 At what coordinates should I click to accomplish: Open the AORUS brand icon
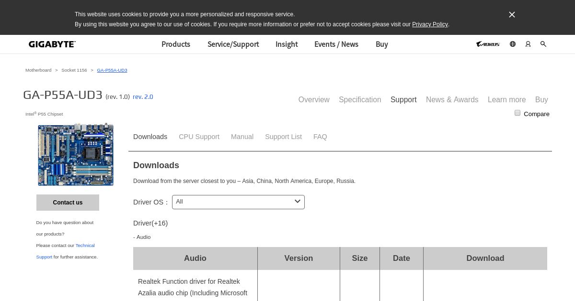pyautogui.click(x=488, y=44)
